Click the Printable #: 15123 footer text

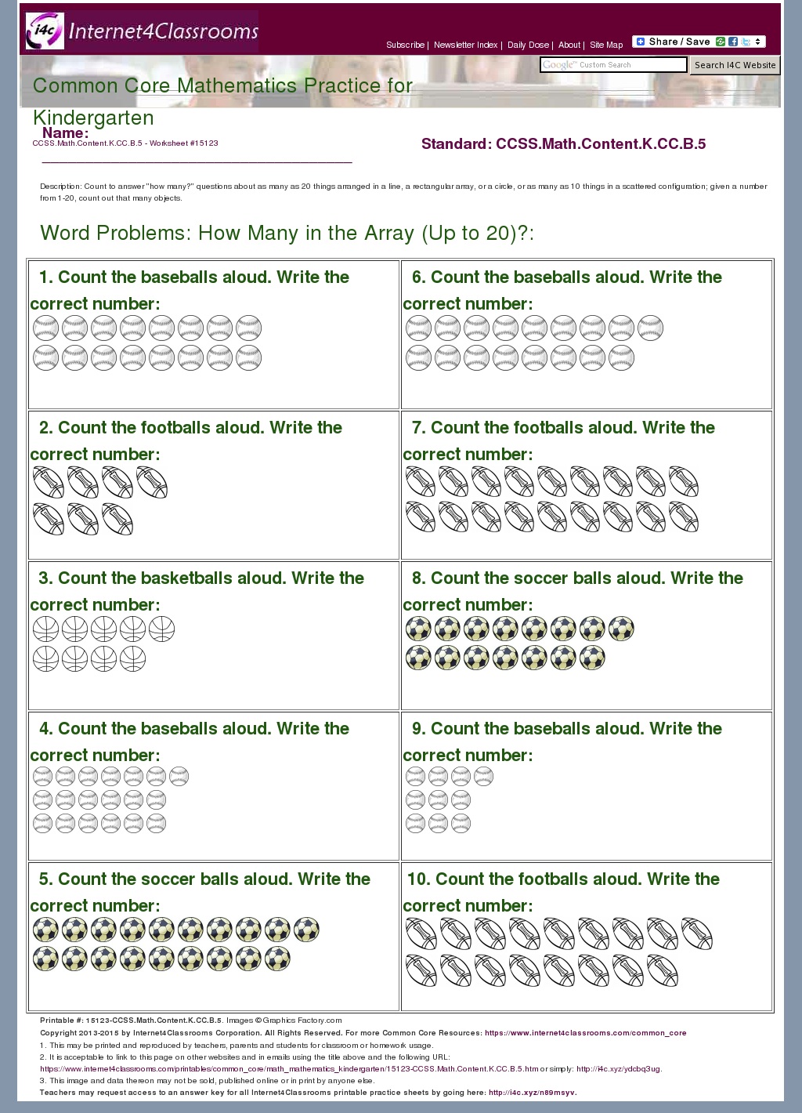(x=132, y=1021)
